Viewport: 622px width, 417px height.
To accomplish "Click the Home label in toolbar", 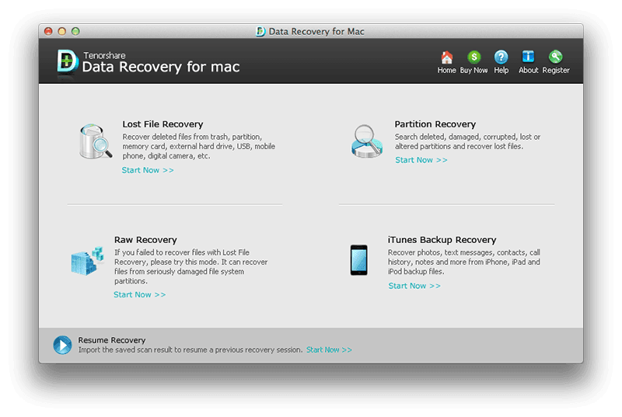I will point(446,70).
